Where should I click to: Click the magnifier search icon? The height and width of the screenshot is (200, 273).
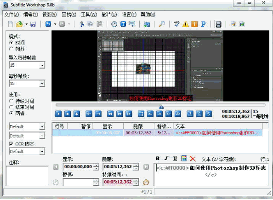tap(162, 24)
